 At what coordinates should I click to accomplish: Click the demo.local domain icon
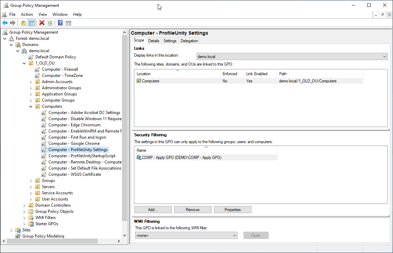click(24, 51)
